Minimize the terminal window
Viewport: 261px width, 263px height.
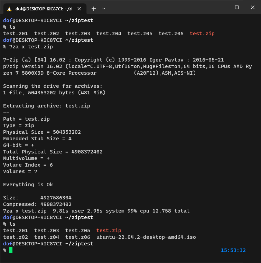pos(221,7)
